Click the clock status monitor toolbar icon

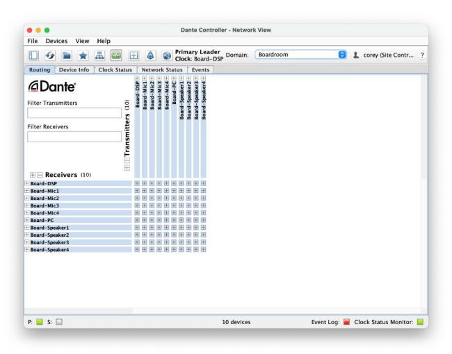[x=116, y=55]
